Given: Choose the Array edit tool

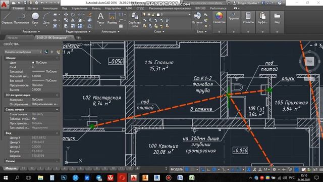Looking at the screenshot, I should (x=80, y=26).
